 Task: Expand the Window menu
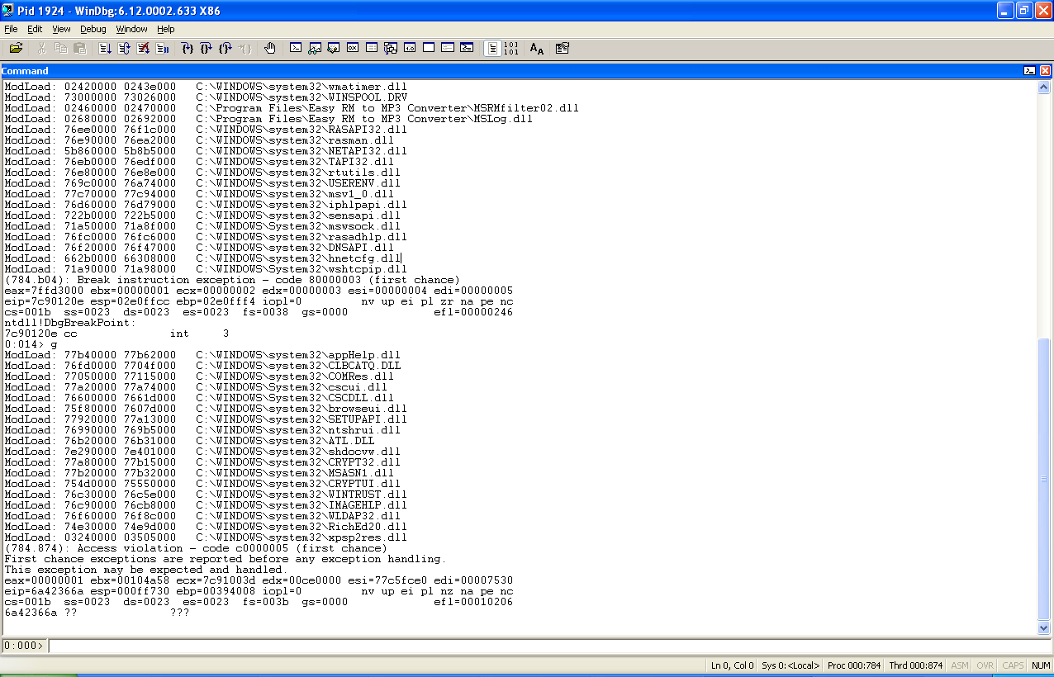[131, 29]
